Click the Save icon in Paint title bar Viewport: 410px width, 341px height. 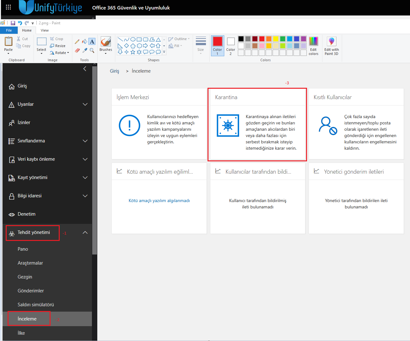coord(13,23)
